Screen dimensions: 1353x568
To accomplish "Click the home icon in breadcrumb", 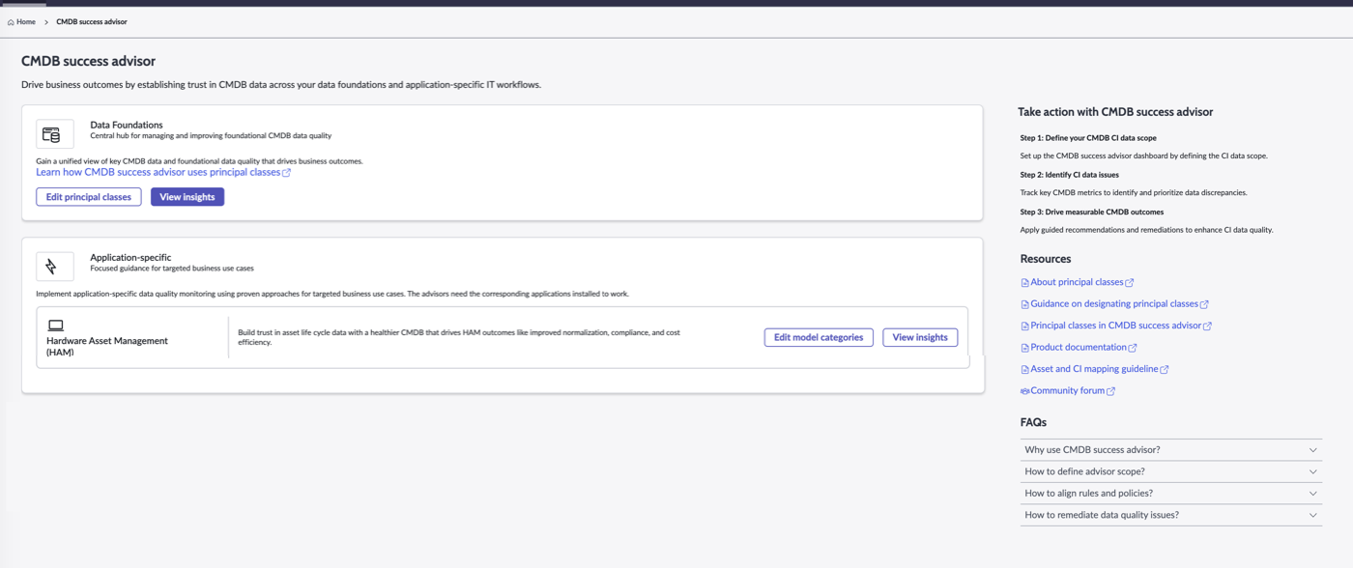I will tap(11, 21).
